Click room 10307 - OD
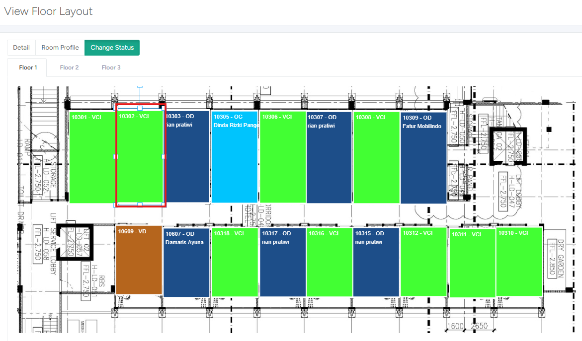Viewport: 582px width, 341px height. point(329,157)
